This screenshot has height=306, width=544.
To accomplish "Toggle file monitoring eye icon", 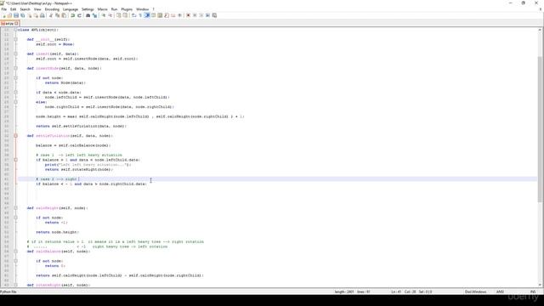I will pyautogui.click(x=179, y=15).
